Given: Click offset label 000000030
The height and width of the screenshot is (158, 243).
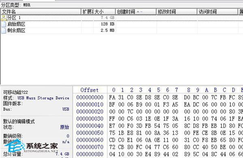Looking at the screenshot, I should [90, 119].
